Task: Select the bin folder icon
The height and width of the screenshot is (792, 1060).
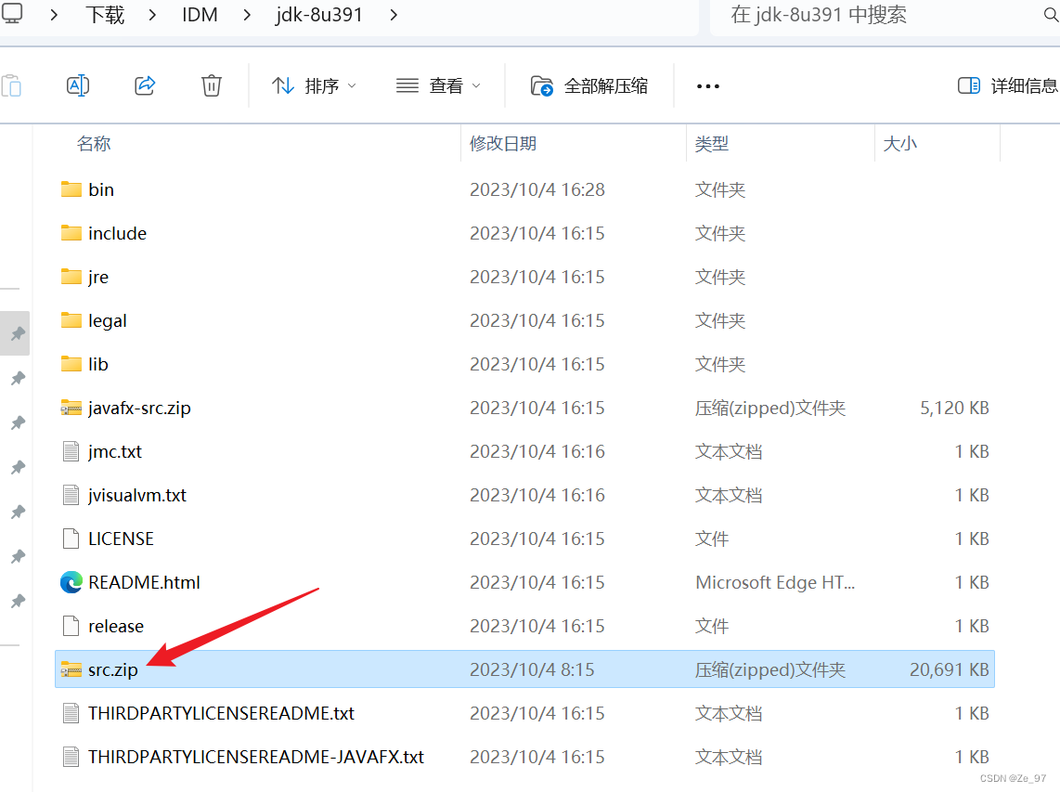Action: (71, 189)
